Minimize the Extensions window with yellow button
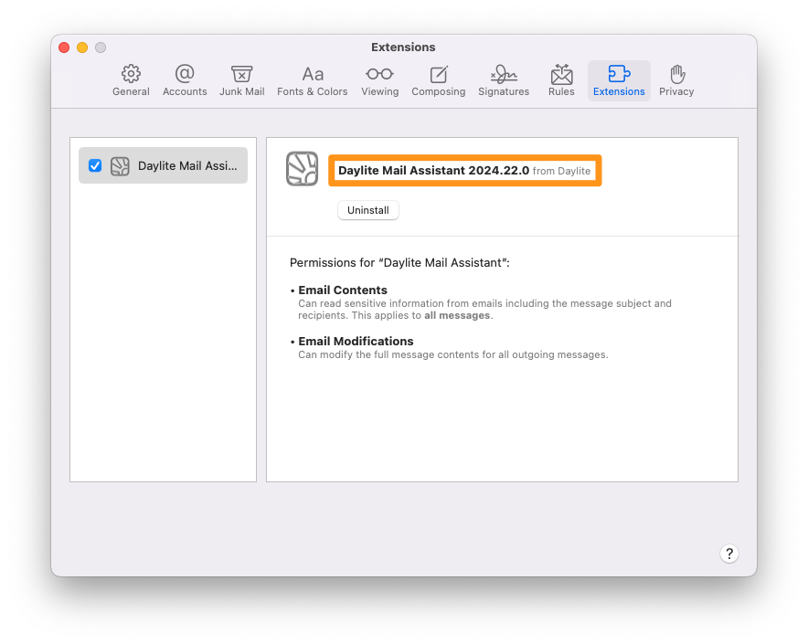The image size is (808, 644). 82,48
